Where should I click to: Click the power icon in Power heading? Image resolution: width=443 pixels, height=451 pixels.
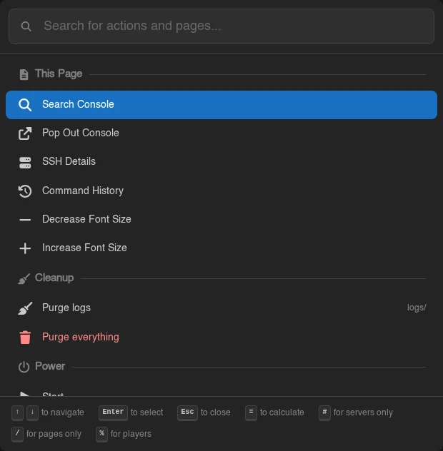pos(24,367)
